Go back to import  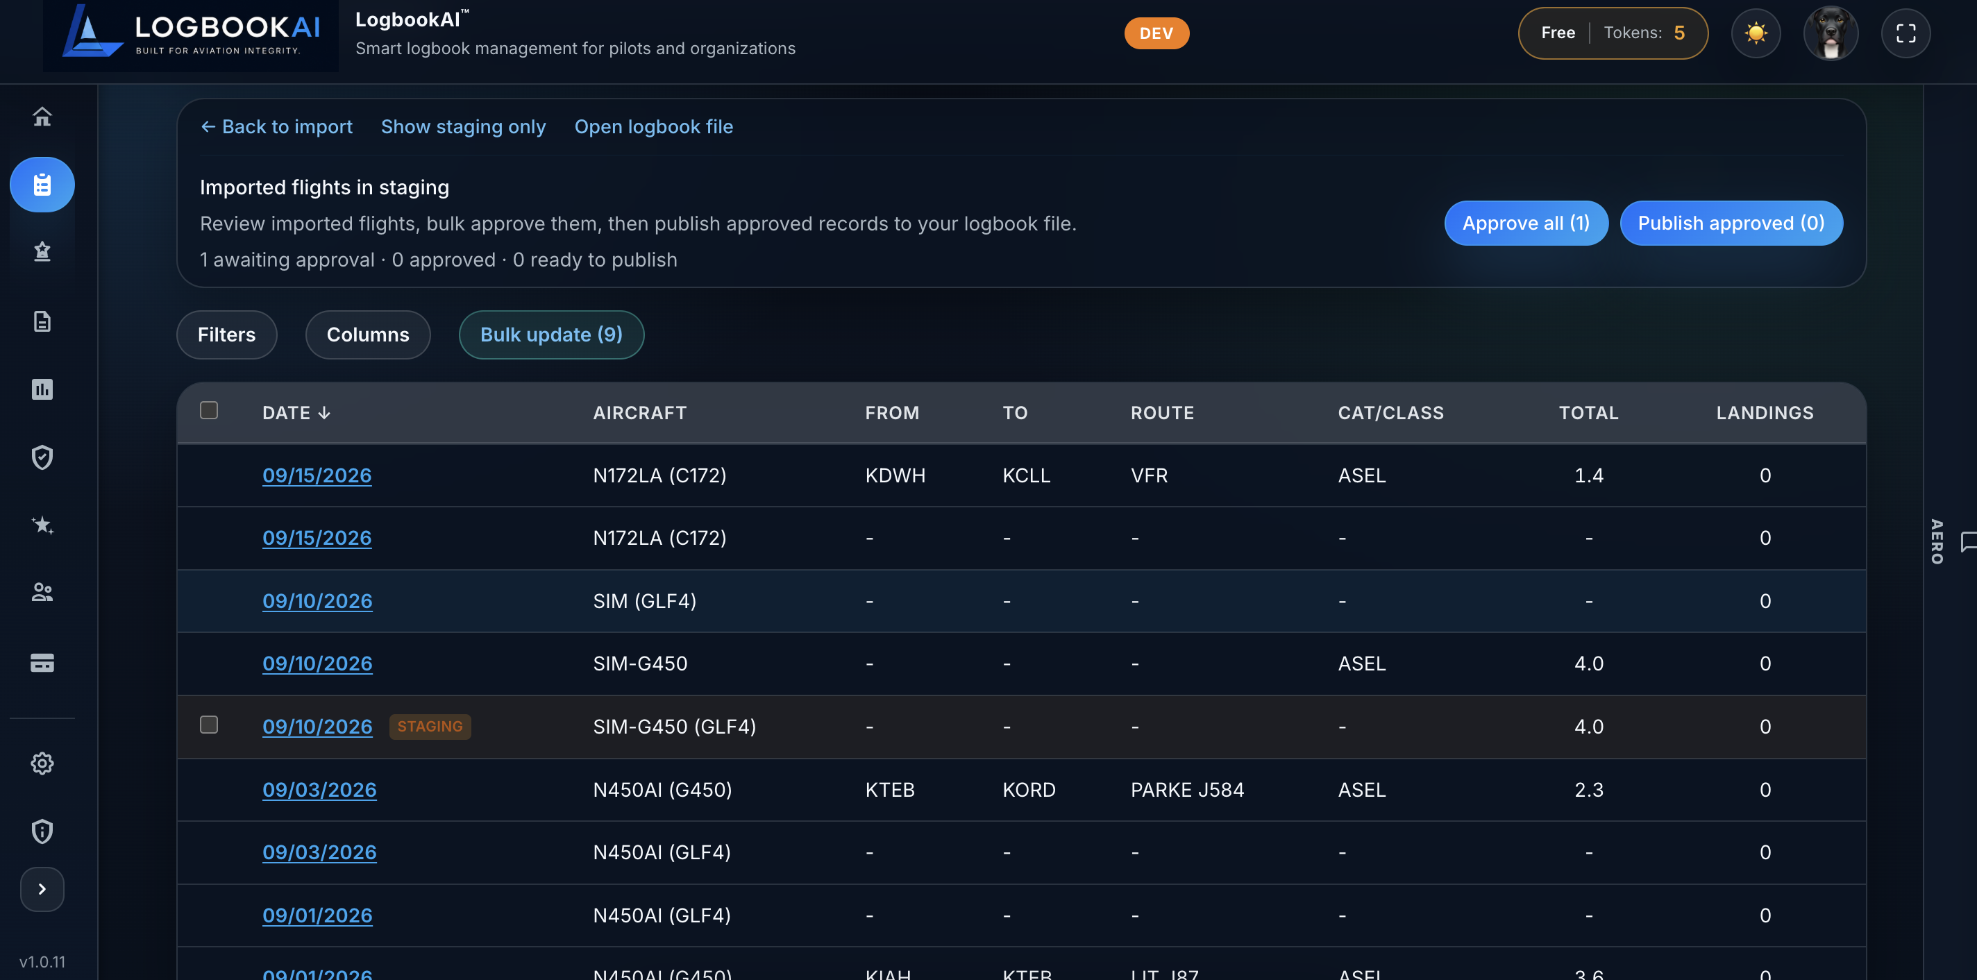276,126
